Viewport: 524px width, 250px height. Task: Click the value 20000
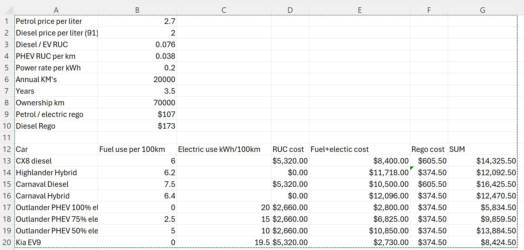(x=137, y=79)
